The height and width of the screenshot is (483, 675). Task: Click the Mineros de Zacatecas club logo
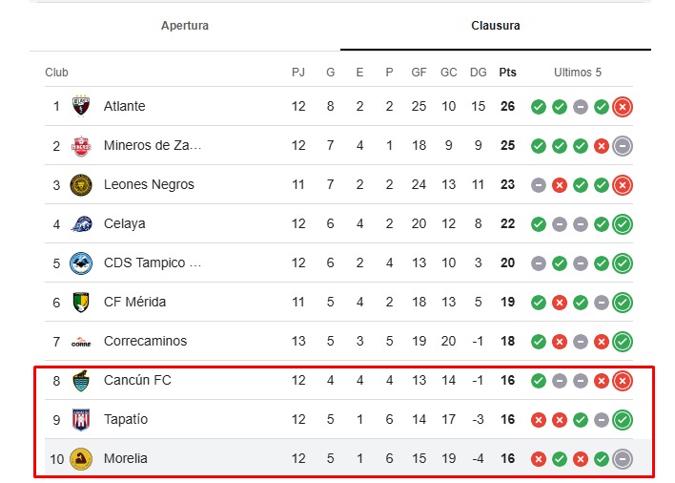pos(81,145)
